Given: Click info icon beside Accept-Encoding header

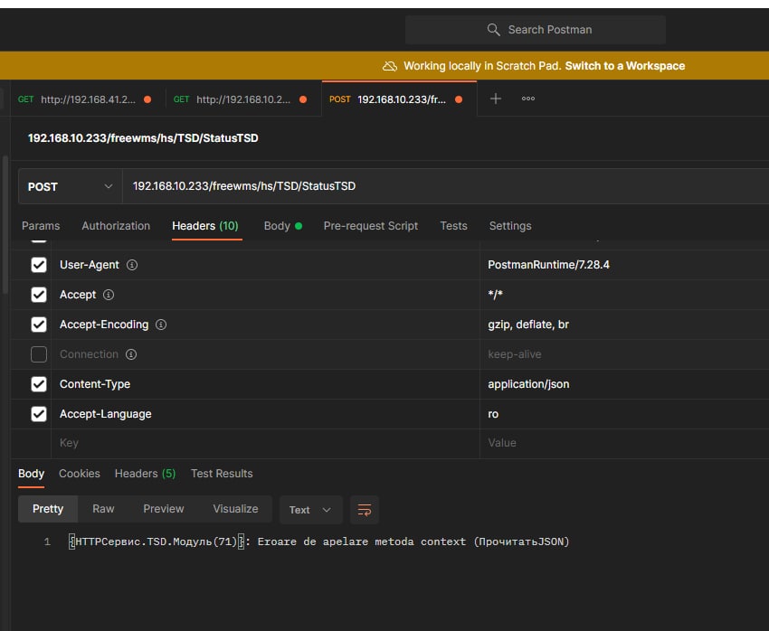Looking at the screenshot, I should click(161, 325).
